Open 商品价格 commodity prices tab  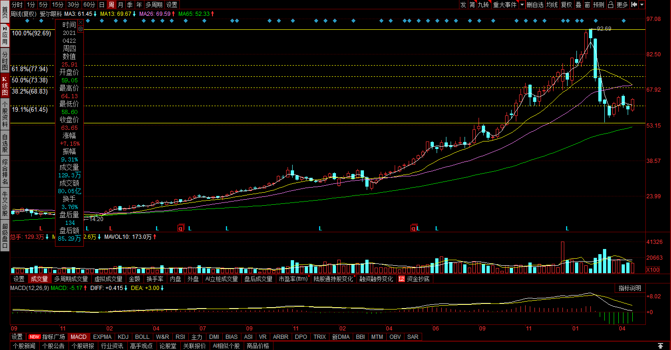(x=258, y=346)
